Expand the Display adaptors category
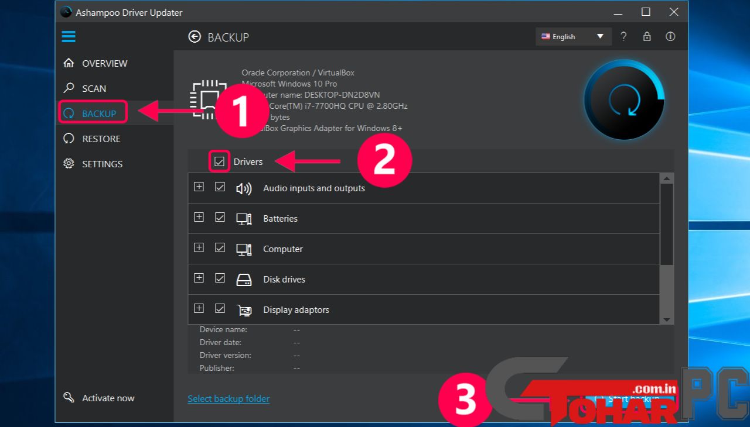This screenshot has width=750, height=427. (x=199, y=308)
